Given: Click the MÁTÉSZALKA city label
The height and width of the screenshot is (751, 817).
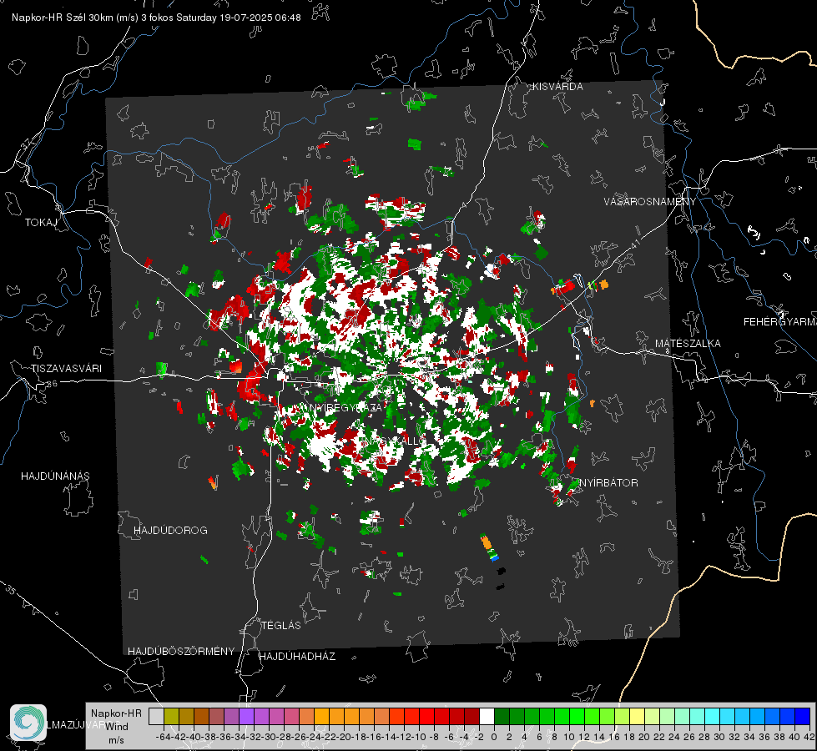Looking at the screenshot, I should point(688,344).
